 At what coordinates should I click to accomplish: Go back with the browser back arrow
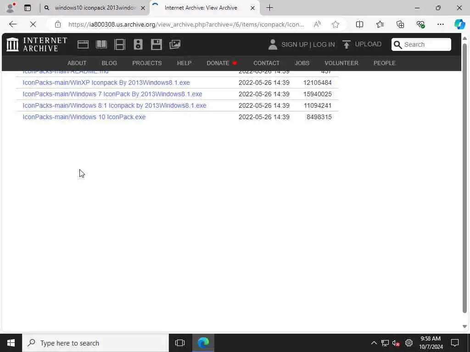click(12, 24)
